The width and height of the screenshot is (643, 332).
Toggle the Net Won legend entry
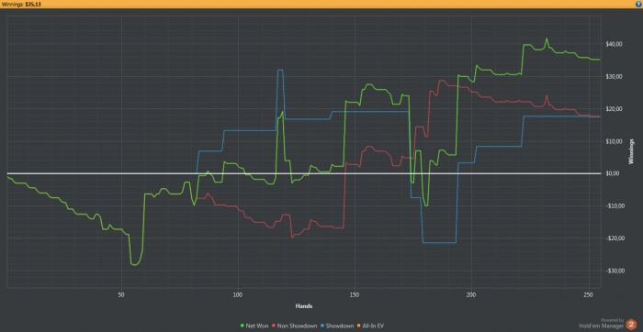point(254,326)
